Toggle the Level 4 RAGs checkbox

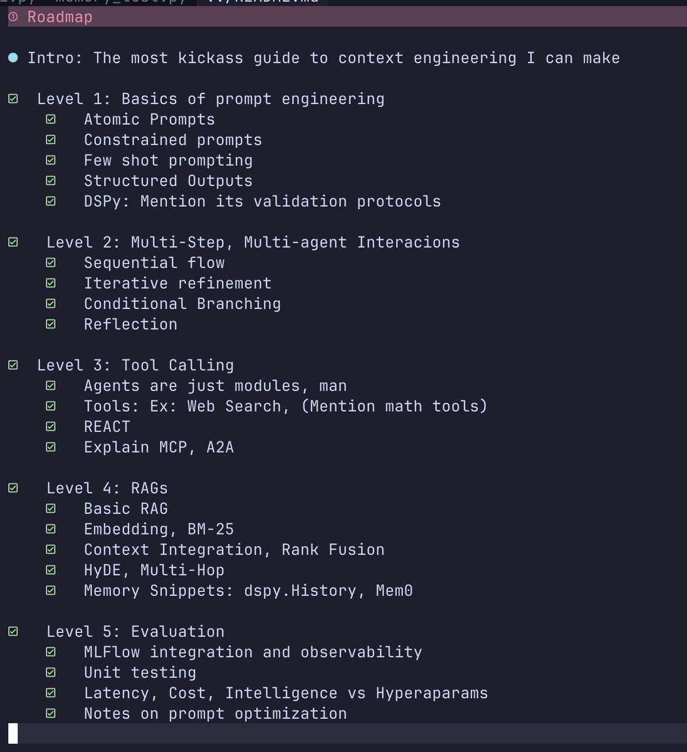pyautogui.click(x=13, y=488)
